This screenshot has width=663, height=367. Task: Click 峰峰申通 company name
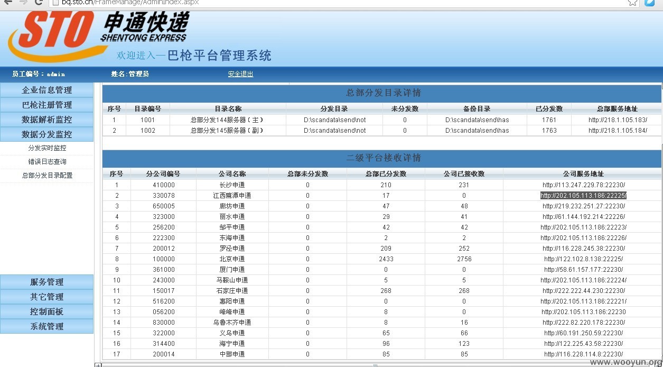pyautogui.click(x=232, y=312)
